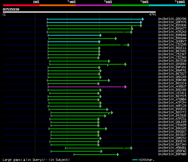The height and width of the screenshot is (162, 188).
Task: Select the UniRef100_B9GGA4 entry
Action: click(172, 38)
